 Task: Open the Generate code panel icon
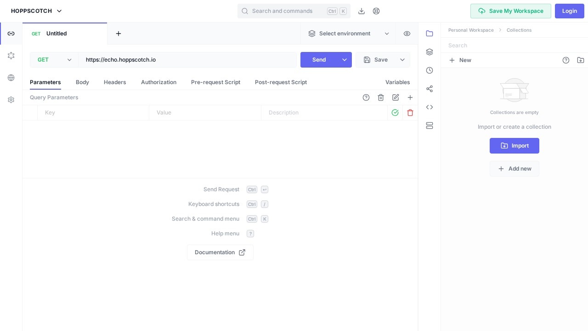[x=430, y=107]
